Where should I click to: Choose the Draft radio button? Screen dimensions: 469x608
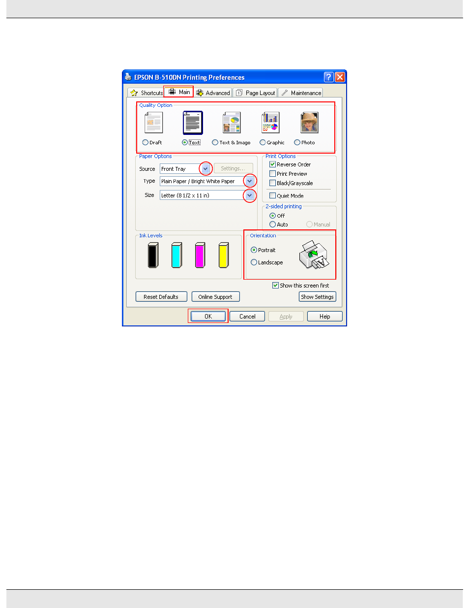pos(145,142)
